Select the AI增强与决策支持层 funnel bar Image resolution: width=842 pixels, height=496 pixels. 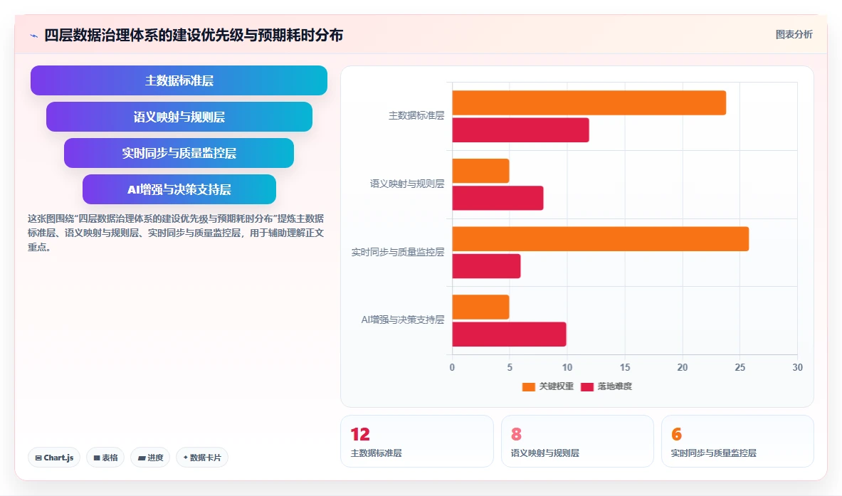click(179, 189)
